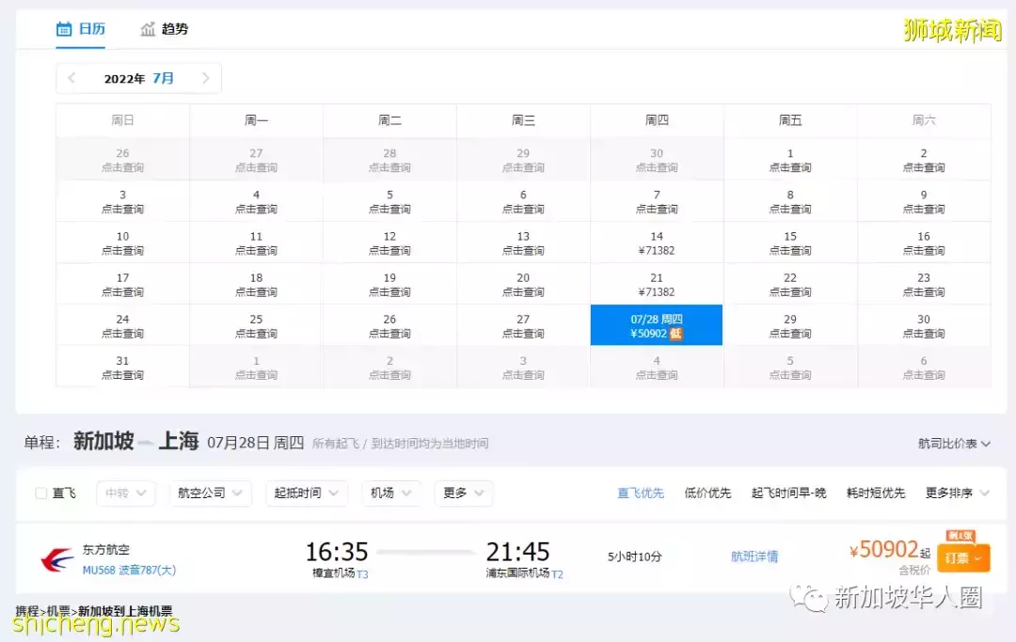
Task: Click the previous month arrow
Action: click(71, 78)
